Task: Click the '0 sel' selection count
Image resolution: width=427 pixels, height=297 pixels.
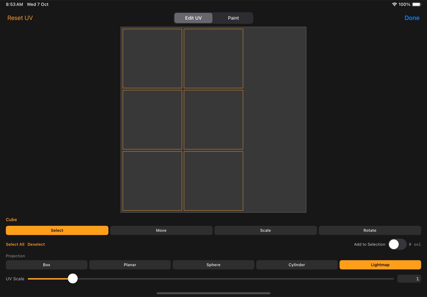Action: pos(415,244)
